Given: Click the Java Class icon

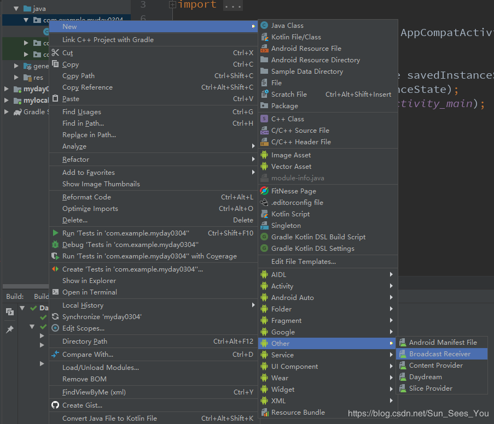Looking at the screenshot, I should [264, 26].
